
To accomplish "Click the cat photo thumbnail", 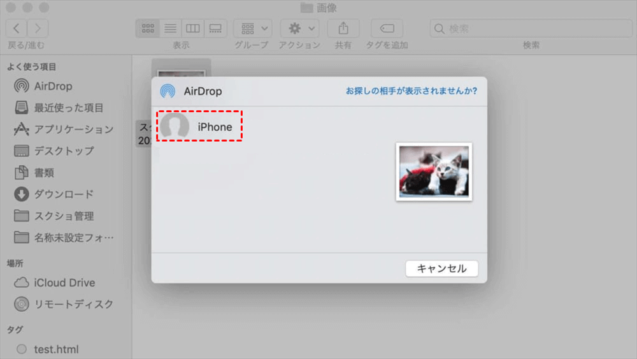I will (x=434, y=172).
